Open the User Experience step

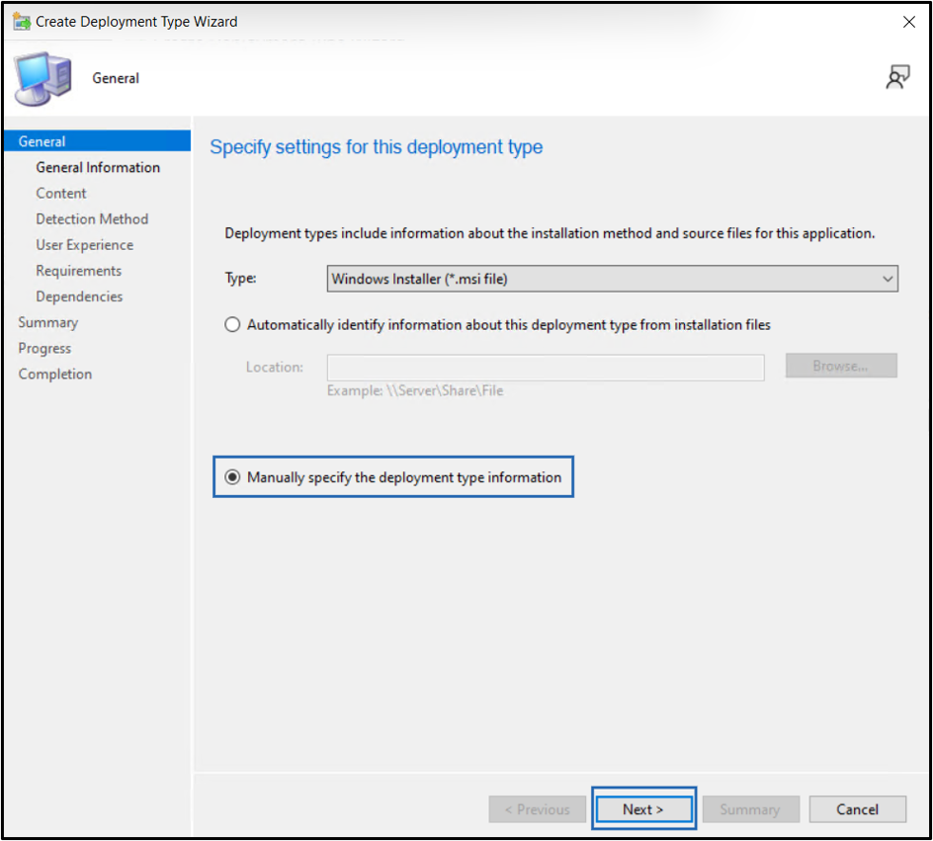84,245
